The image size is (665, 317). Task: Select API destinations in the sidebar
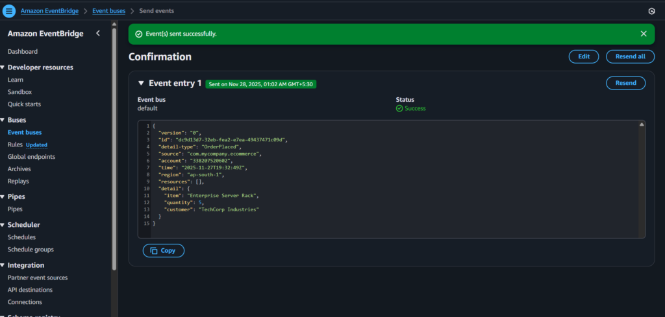(30, 290)
